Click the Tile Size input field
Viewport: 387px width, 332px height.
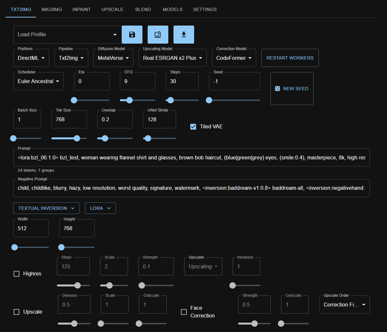(x=69, y=120)
